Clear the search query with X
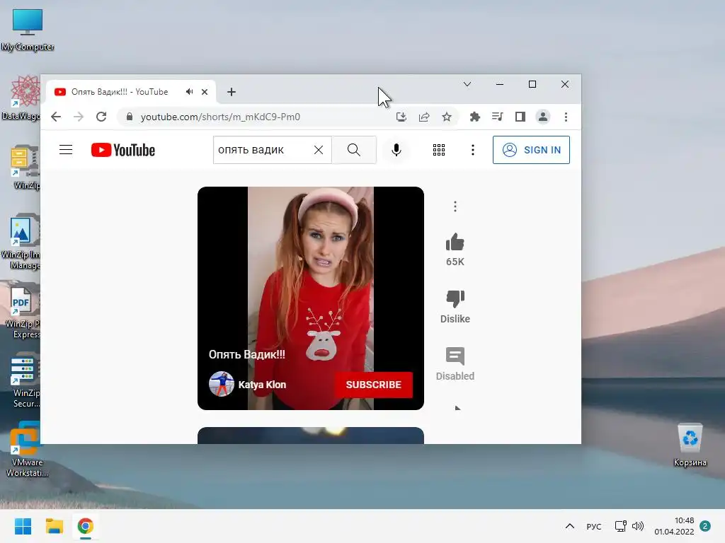 pyautogui.click(x=319, y=150)
